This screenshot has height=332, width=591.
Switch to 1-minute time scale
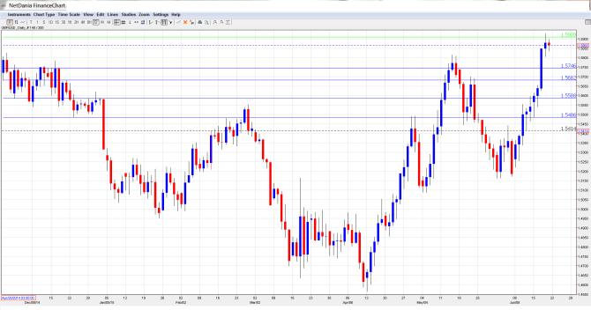(x=37, y=23)
